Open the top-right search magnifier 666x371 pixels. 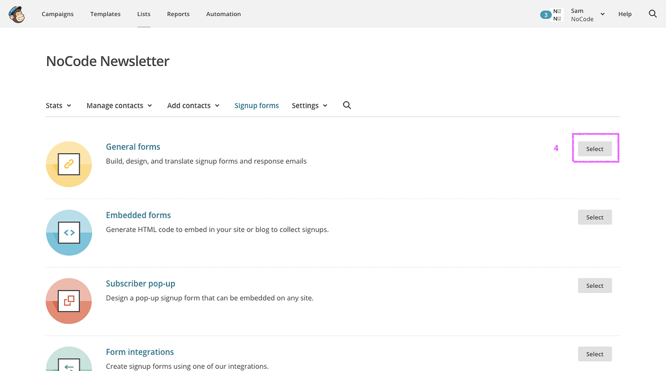coord(653,14)
